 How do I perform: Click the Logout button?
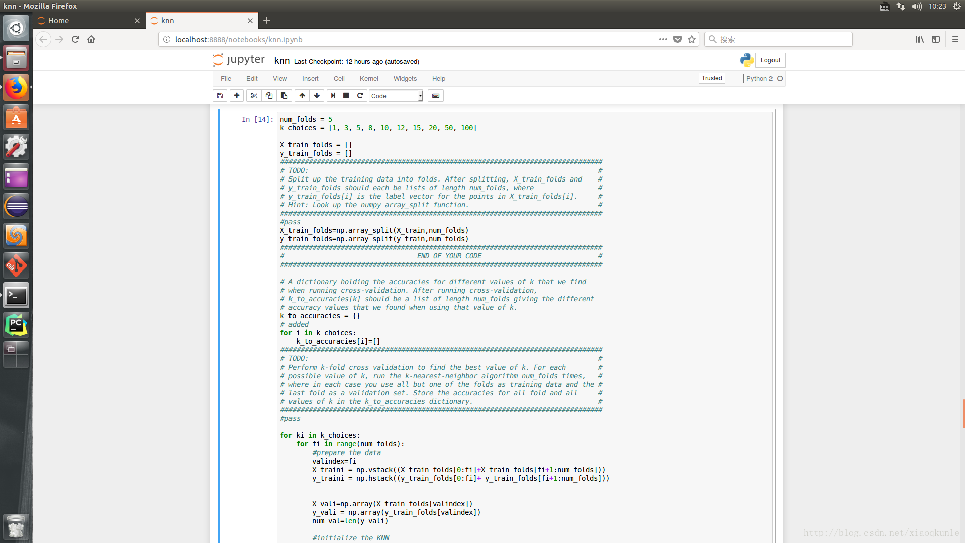[770, 60]
